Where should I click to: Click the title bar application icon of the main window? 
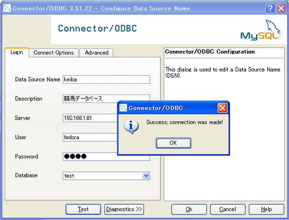(x=7, y=8)
